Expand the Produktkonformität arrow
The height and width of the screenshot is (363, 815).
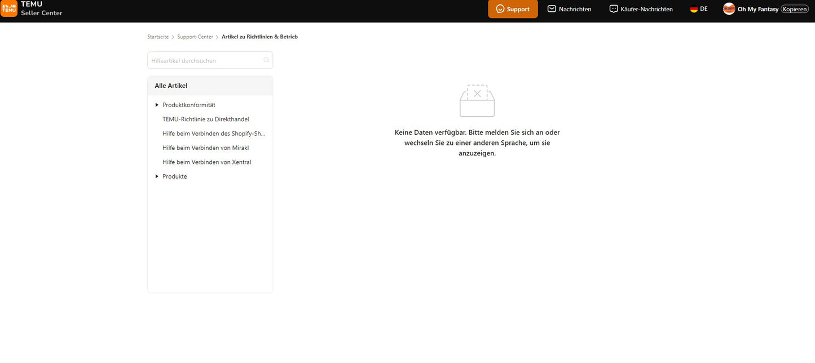tap(157, 105)
